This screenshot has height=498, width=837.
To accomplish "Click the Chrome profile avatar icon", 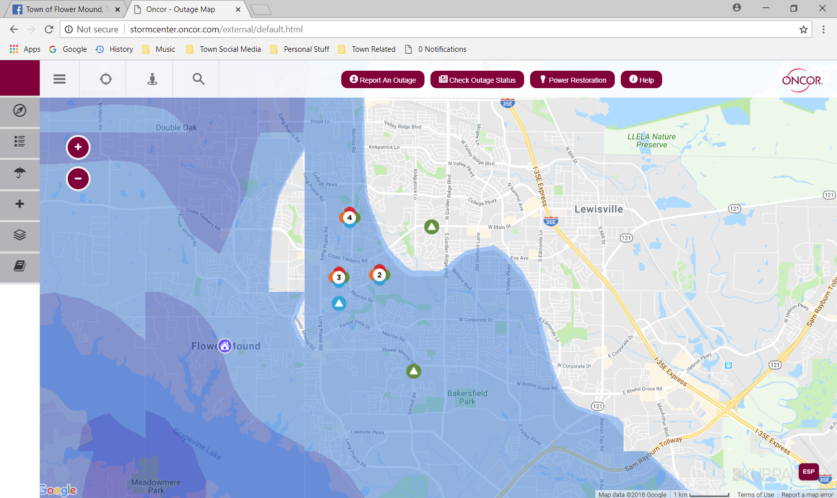I will [737, 8].
